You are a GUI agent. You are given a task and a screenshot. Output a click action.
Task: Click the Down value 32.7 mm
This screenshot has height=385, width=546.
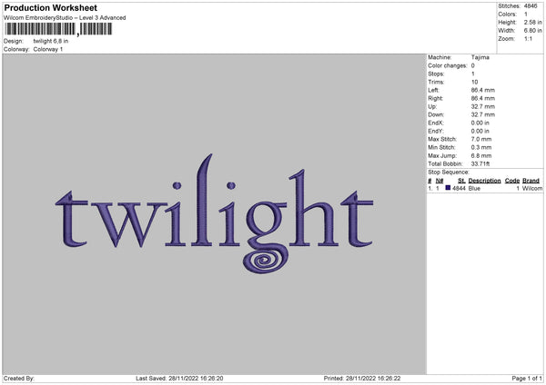click(x=482, y=114)
